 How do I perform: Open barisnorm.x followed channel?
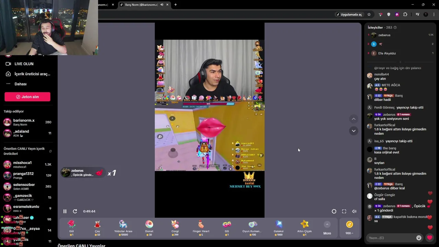[27, 122]
